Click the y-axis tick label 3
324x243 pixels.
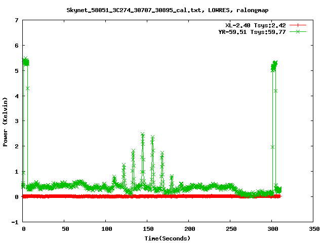pyautogui.click(x=17, y=121)
